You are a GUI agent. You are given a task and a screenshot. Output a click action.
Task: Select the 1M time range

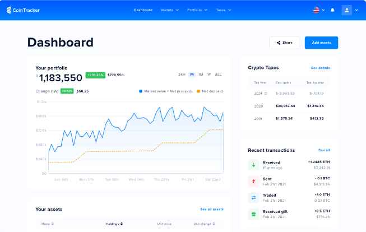[x=200, y=75]
